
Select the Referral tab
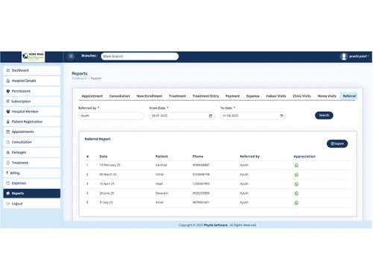point(349,96)
